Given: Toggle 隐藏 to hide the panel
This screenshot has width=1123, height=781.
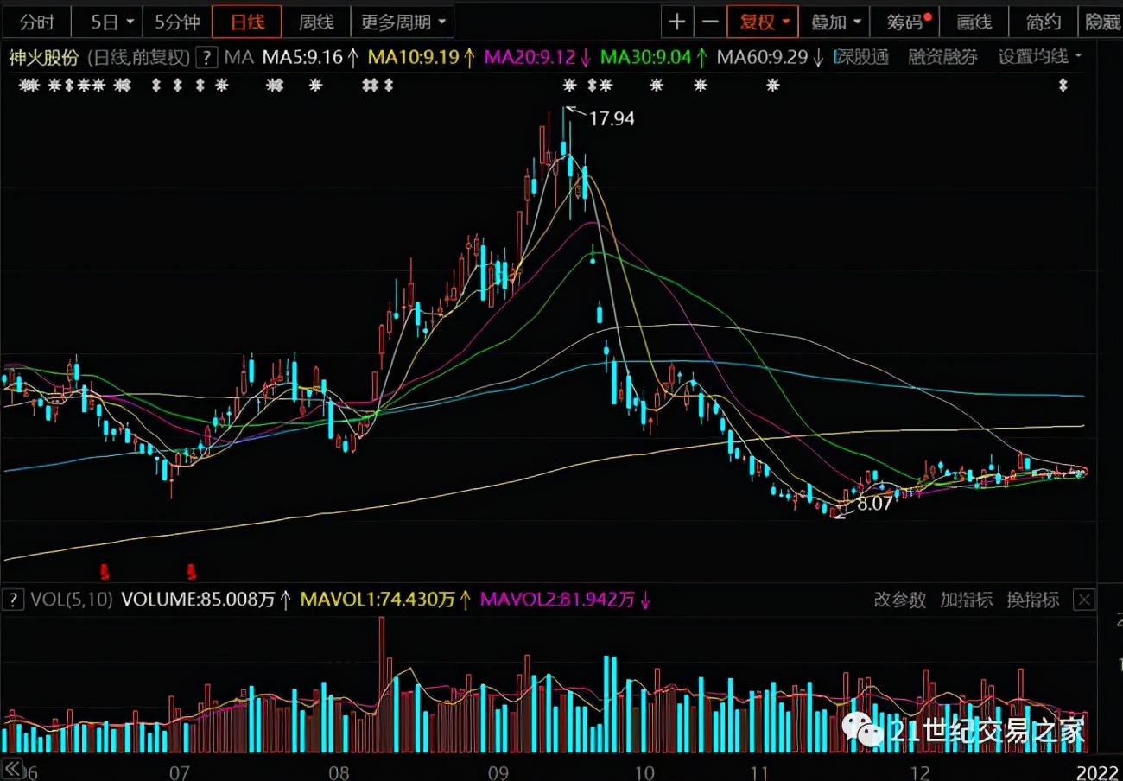Looking at the screenshot, I should click(x=1102, y=22).
